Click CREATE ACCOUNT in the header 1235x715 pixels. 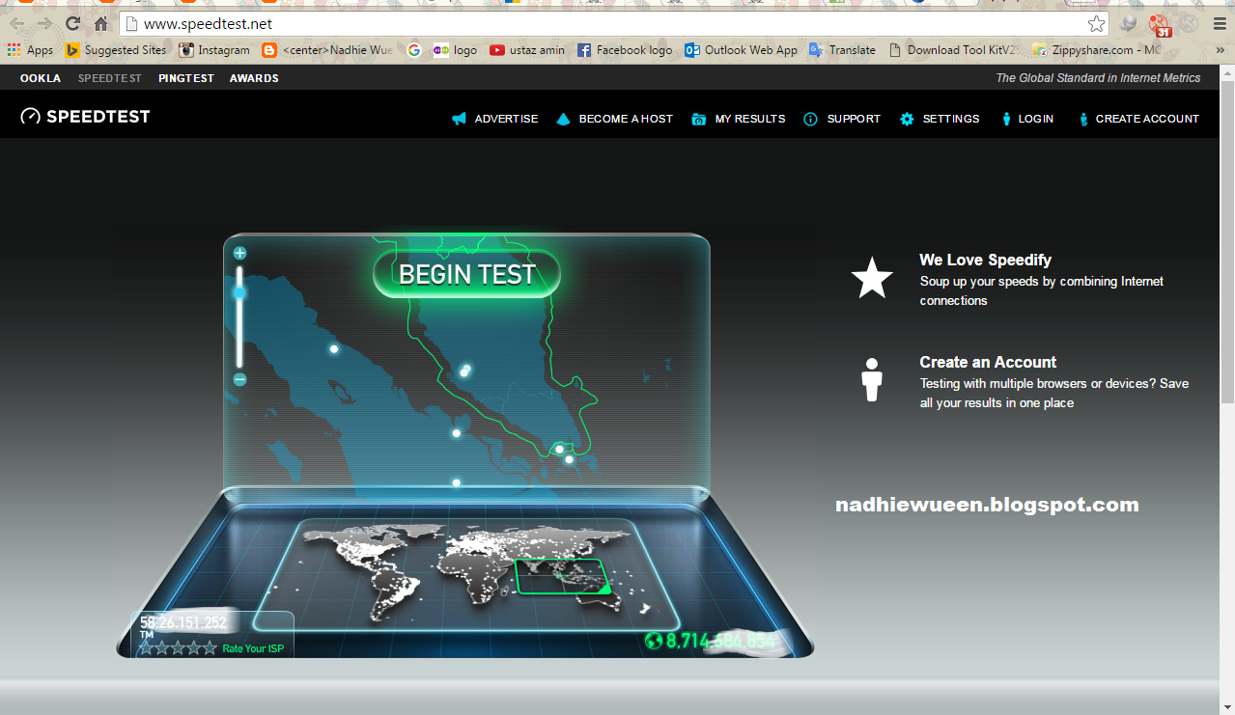click(x=1147, y=119)
